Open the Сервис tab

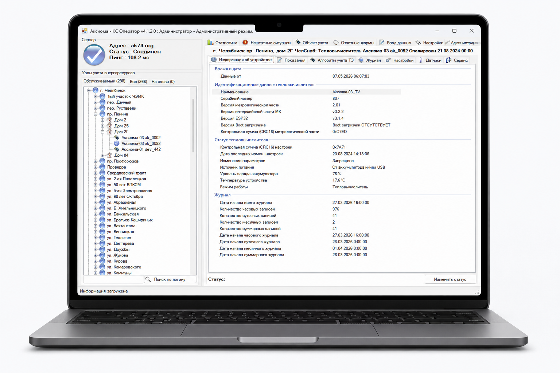pyautogui.click(x=457, y=60)
